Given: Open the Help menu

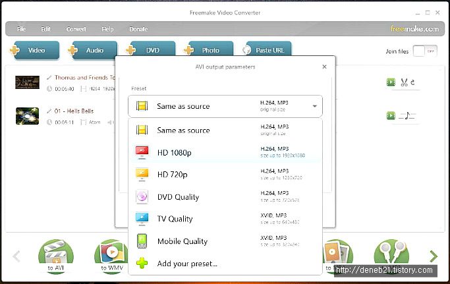Looking at the screenshot, I should tap(107, 29).
